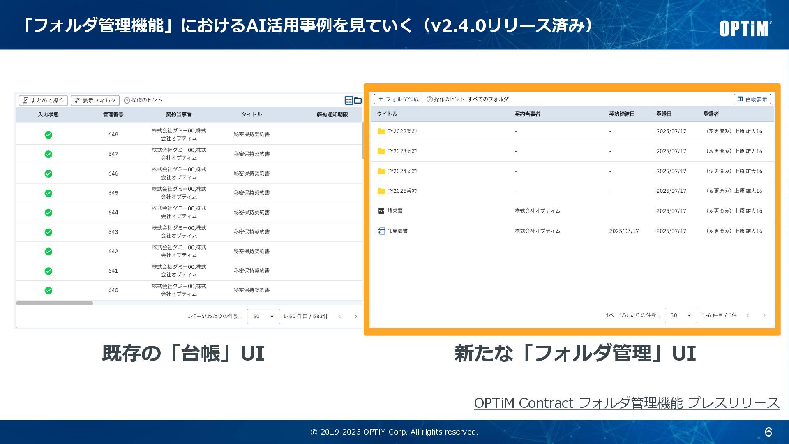Go to previous page in ledger UI
The height and width of the screenshot is (444, 789).
click(339, 317)
